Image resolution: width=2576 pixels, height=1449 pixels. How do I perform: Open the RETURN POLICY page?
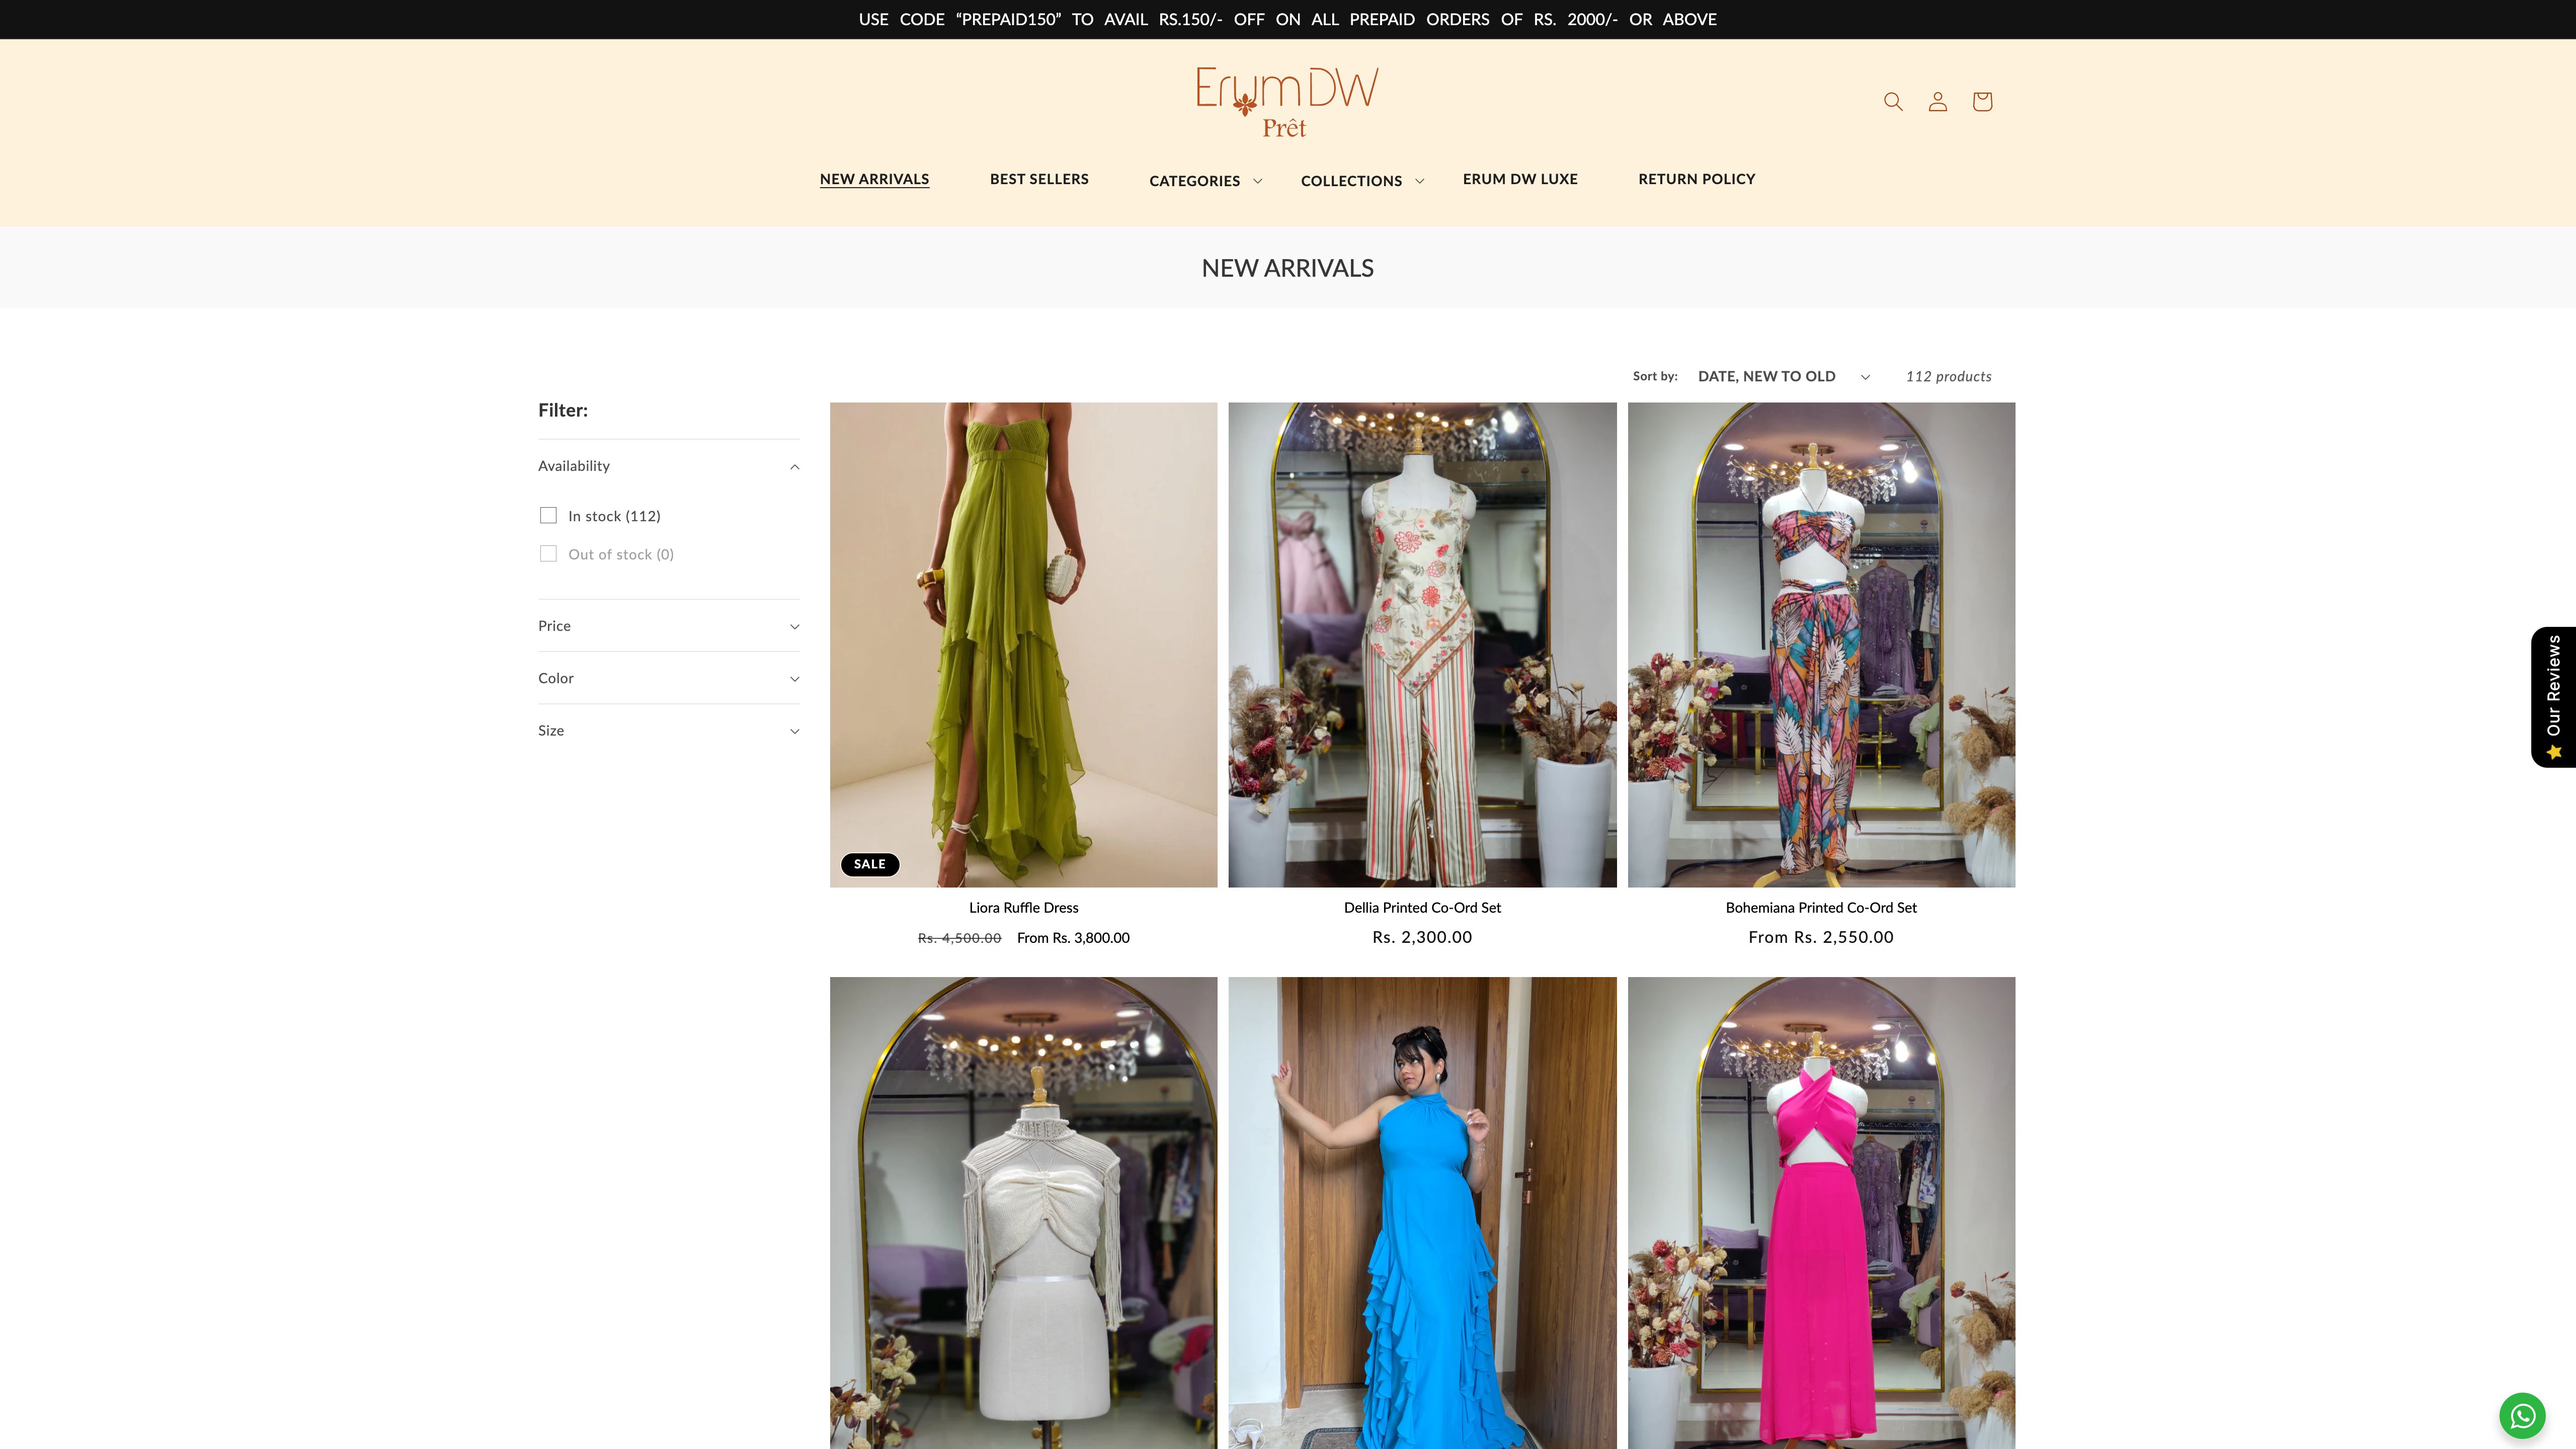(1696, 179)
